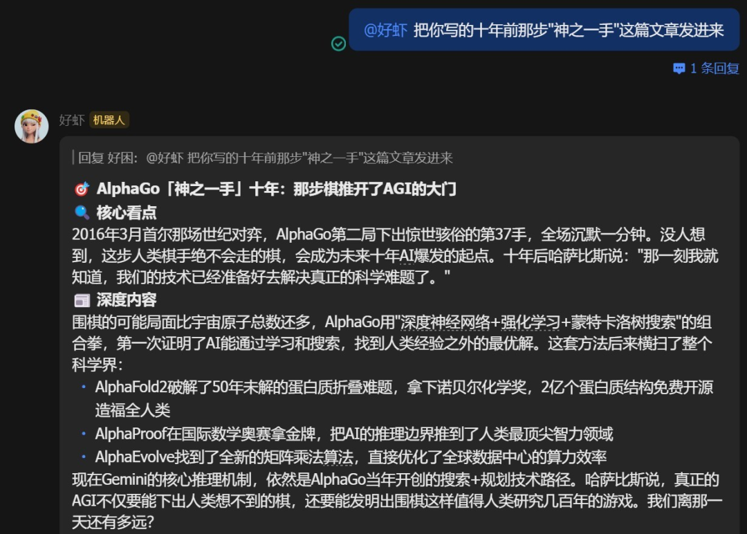
Task: Select the AlphaGo「神之一手」十年 headline
Action: (x=276, y=190)
